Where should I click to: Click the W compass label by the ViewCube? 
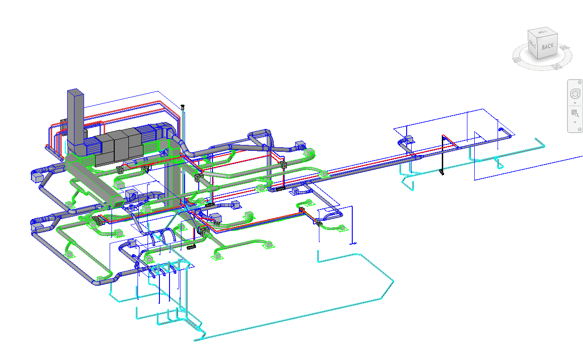(564, 47)
